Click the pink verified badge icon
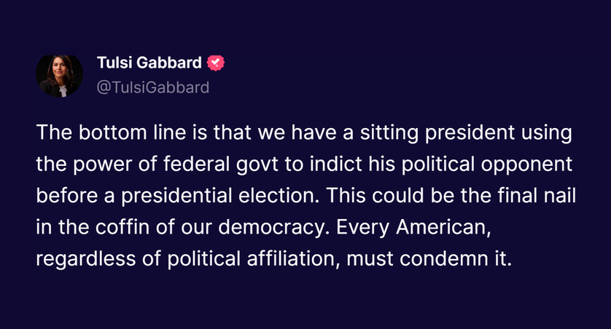Screen dimensions: 611x329 click(216, 63)
